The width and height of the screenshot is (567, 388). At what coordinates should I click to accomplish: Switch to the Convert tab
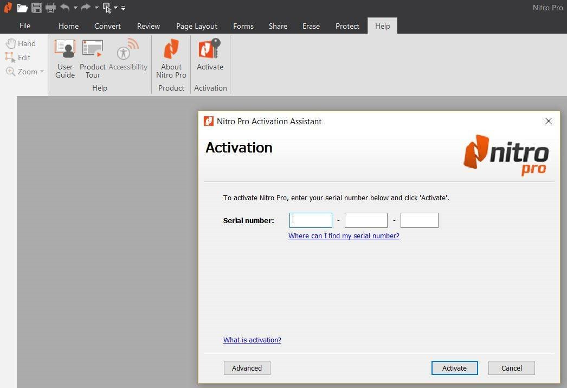coord(107,26)
